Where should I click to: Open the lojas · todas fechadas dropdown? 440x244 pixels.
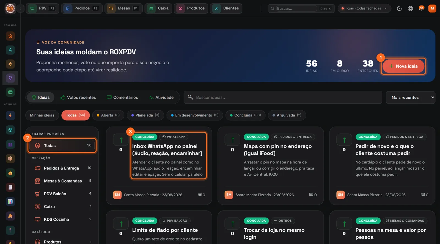click(x=364, y=9)
